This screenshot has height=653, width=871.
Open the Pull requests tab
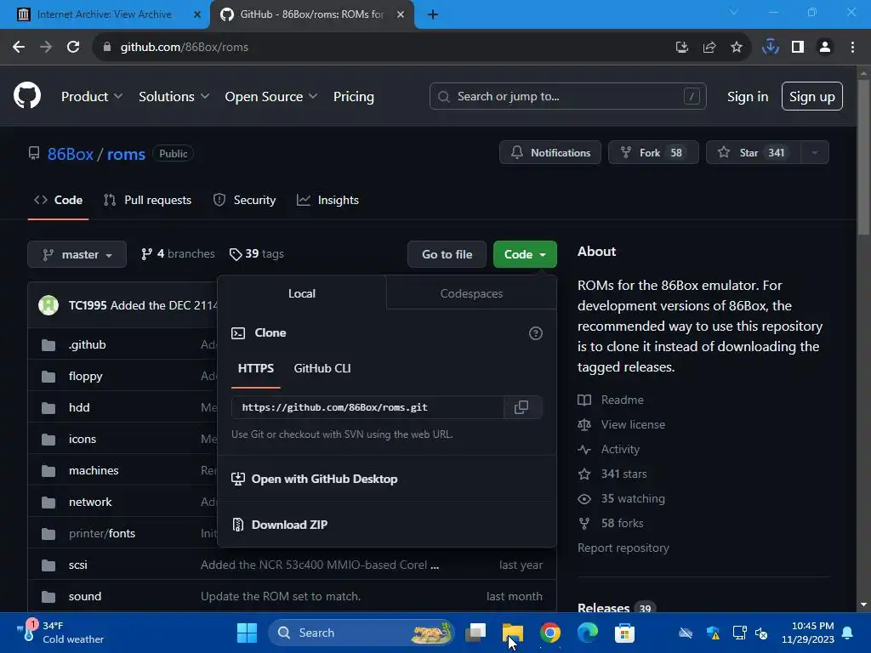148,200
